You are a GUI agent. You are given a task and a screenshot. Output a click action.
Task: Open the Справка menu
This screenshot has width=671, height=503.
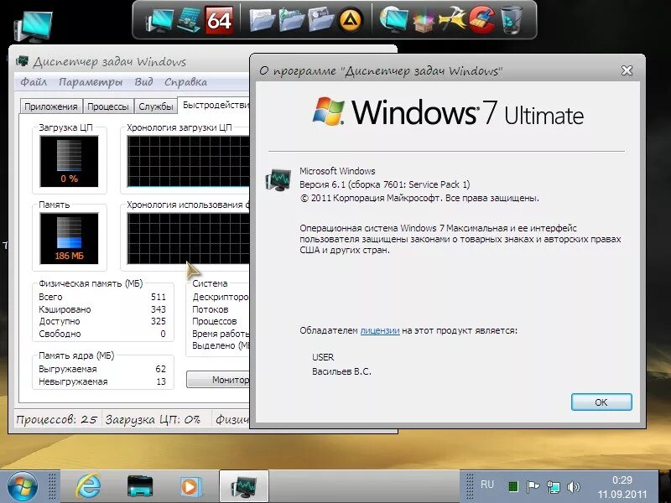(x=185, y=81)
